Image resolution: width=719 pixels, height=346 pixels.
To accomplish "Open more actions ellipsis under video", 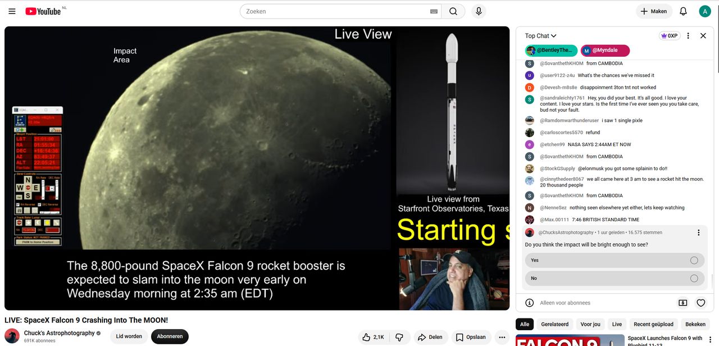I will tap(502, 337).
